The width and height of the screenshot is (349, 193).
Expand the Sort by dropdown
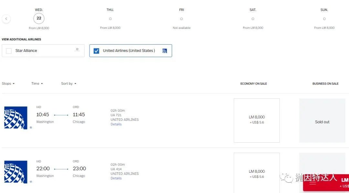click(x=69, y=84)
